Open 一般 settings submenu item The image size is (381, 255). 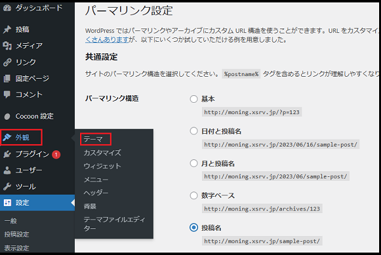coord(10,221)
